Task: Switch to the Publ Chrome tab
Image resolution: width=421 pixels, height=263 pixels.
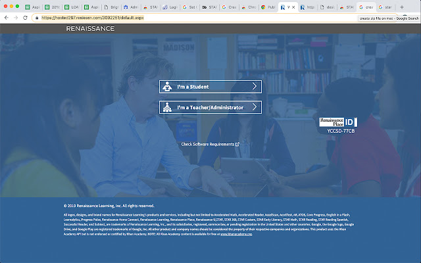Action: tap(268, 7)
